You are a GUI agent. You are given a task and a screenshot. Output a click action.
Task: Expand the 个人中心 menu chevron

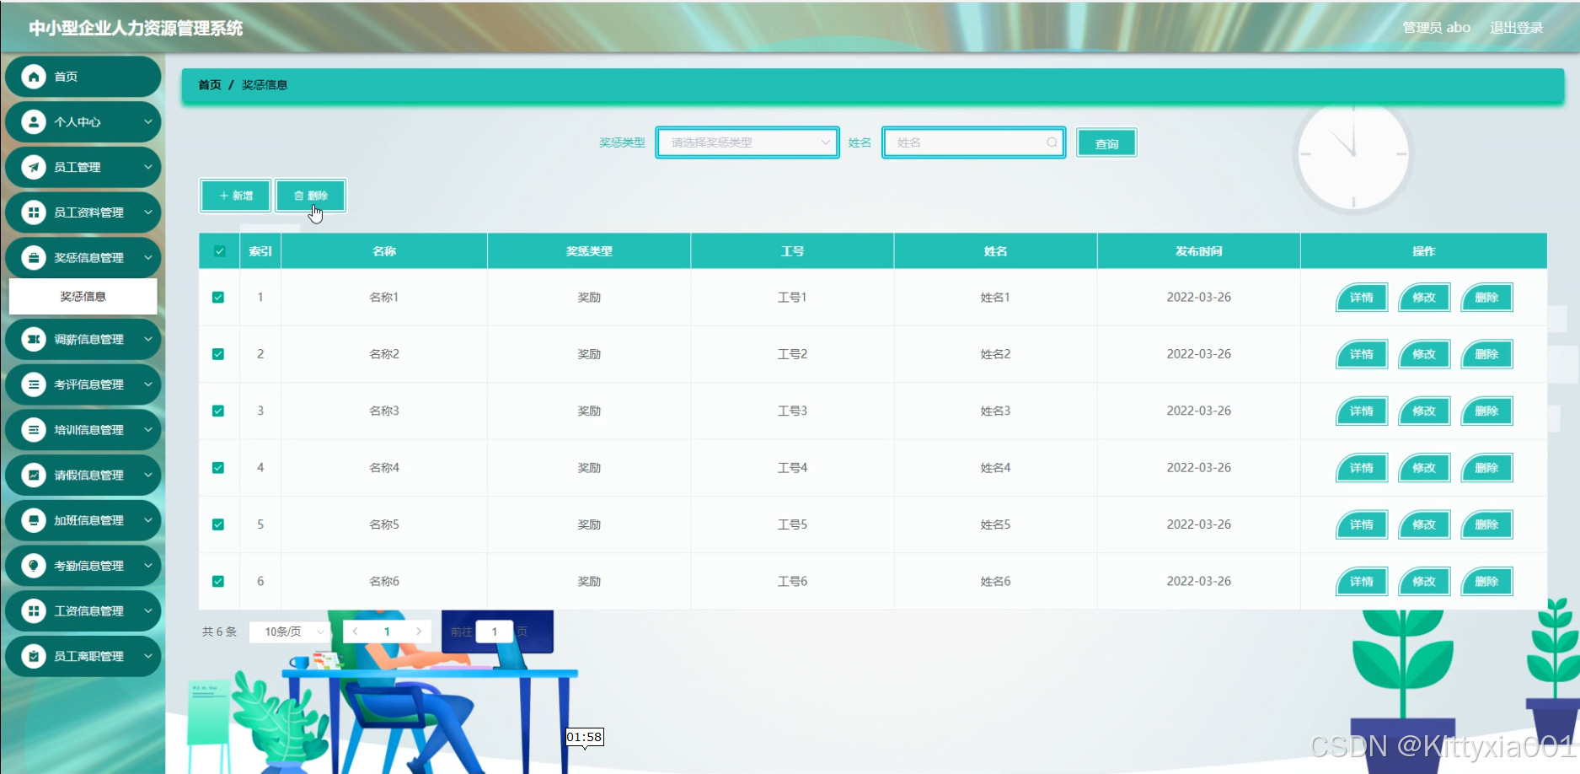(x=148, y=122)
